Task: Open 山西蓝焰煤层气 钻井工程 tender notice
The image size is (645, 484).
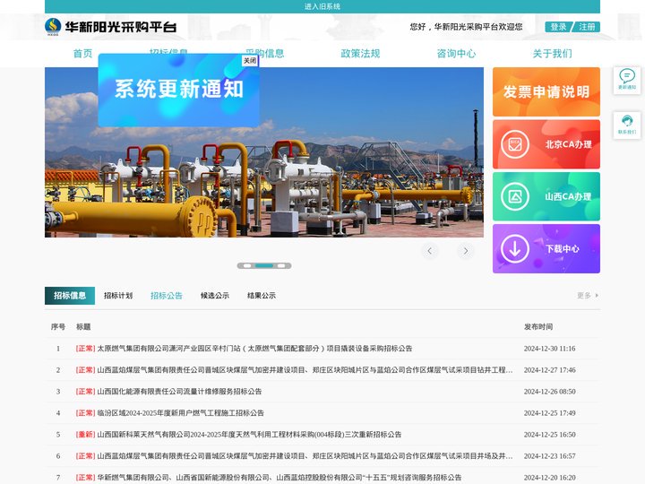Action: point(305,370)
